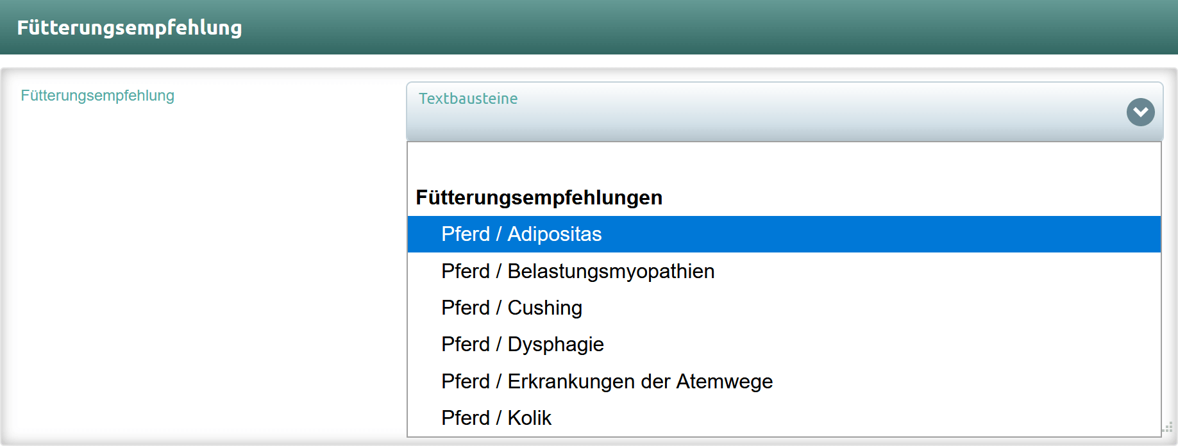Open the Textbausteine dropdown field

(x=784, y=111)
